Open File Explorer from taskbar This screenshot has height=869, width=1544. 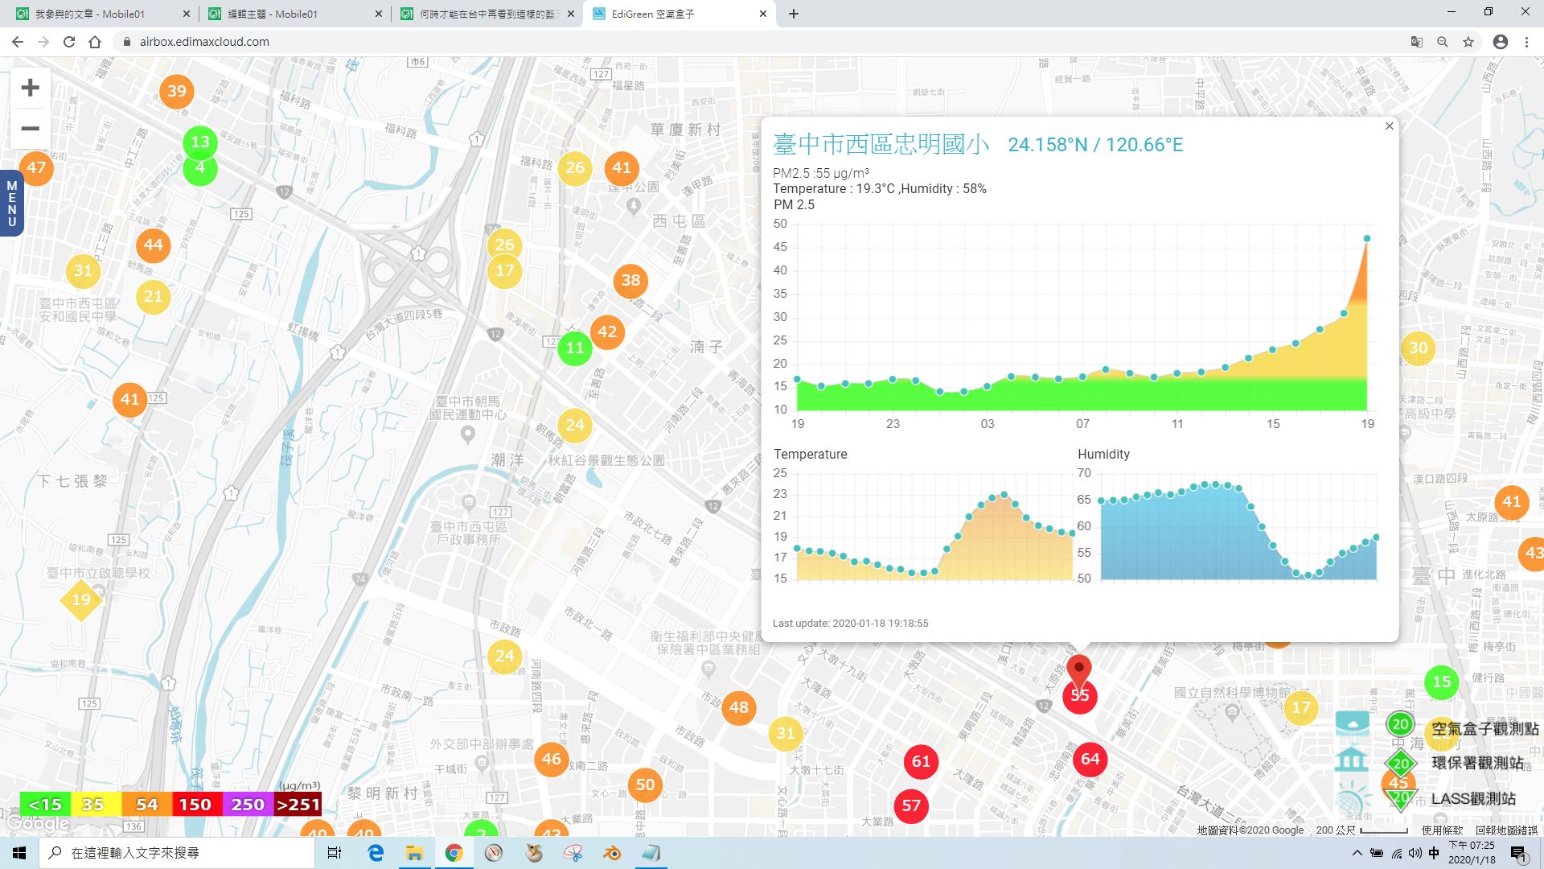click(x=413, y=853)
